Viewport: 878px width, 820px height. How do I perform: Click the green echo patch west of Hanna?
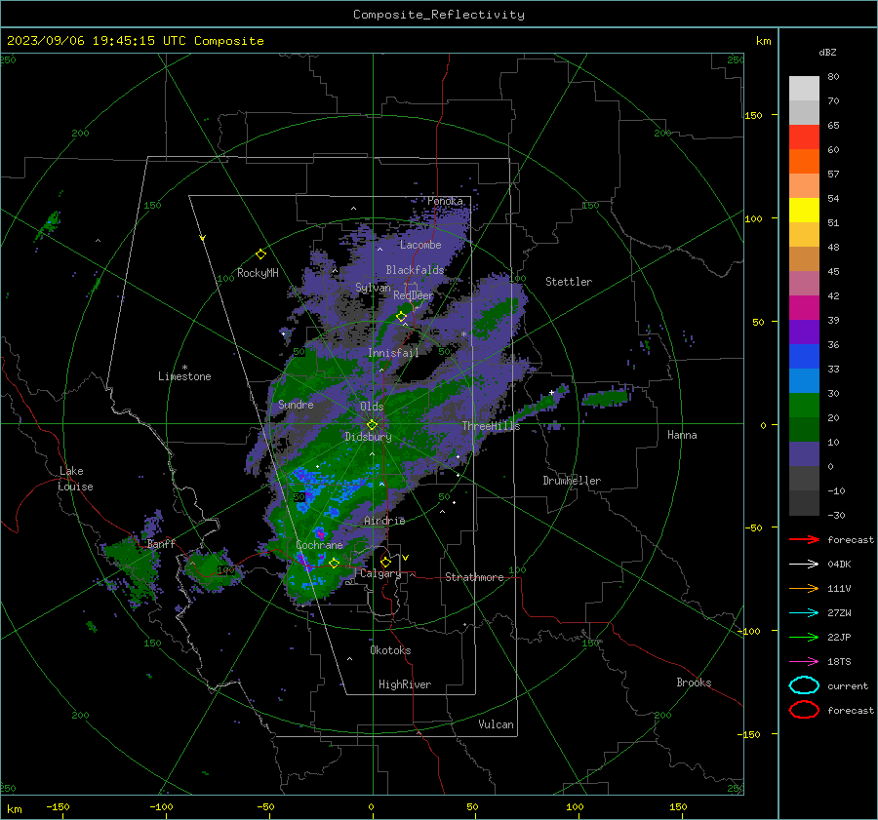coord(605,398)
